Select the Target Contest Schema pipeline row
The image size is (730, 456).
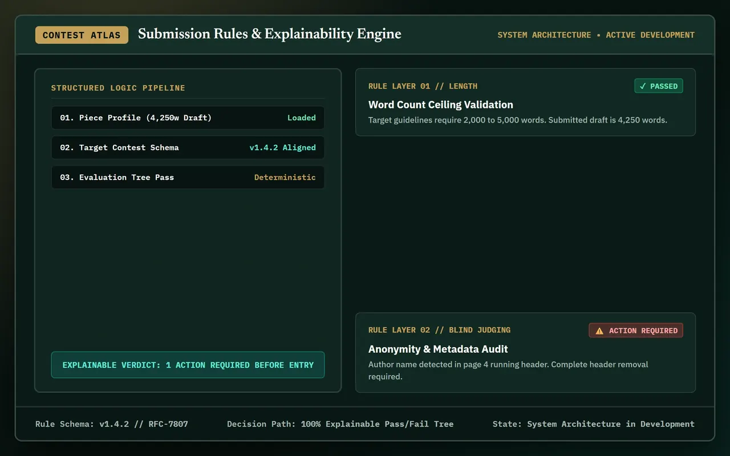point(188,148)
